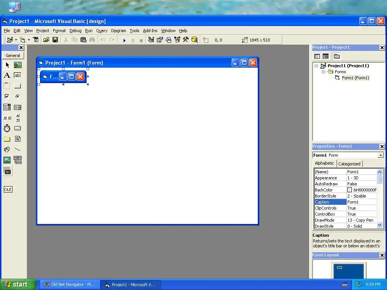This screenshot has width=387, height=290.
Task: Toggle Folders in Project panel
Action: point(337,56)
